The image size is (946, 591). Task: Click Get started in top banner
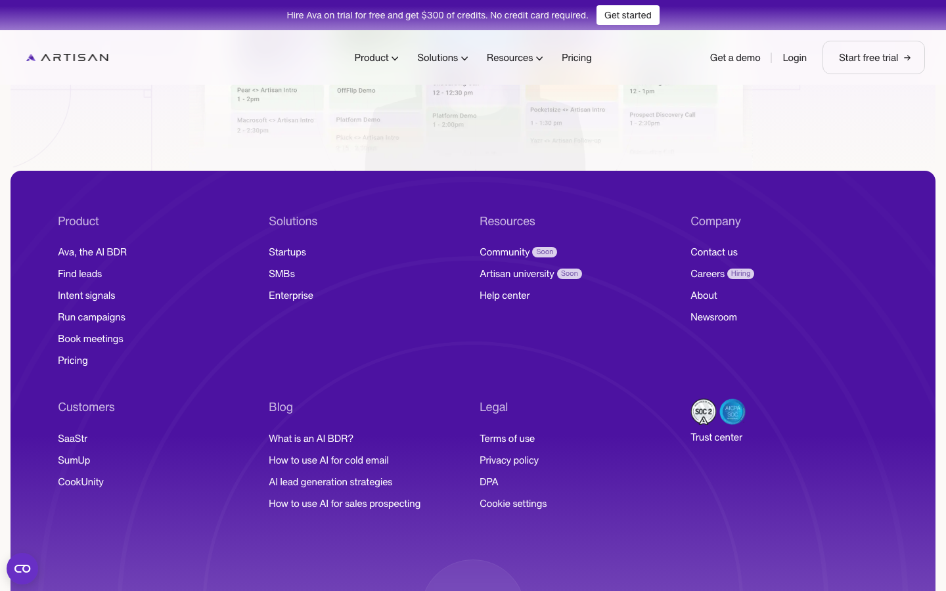click(x=628, y=15)
